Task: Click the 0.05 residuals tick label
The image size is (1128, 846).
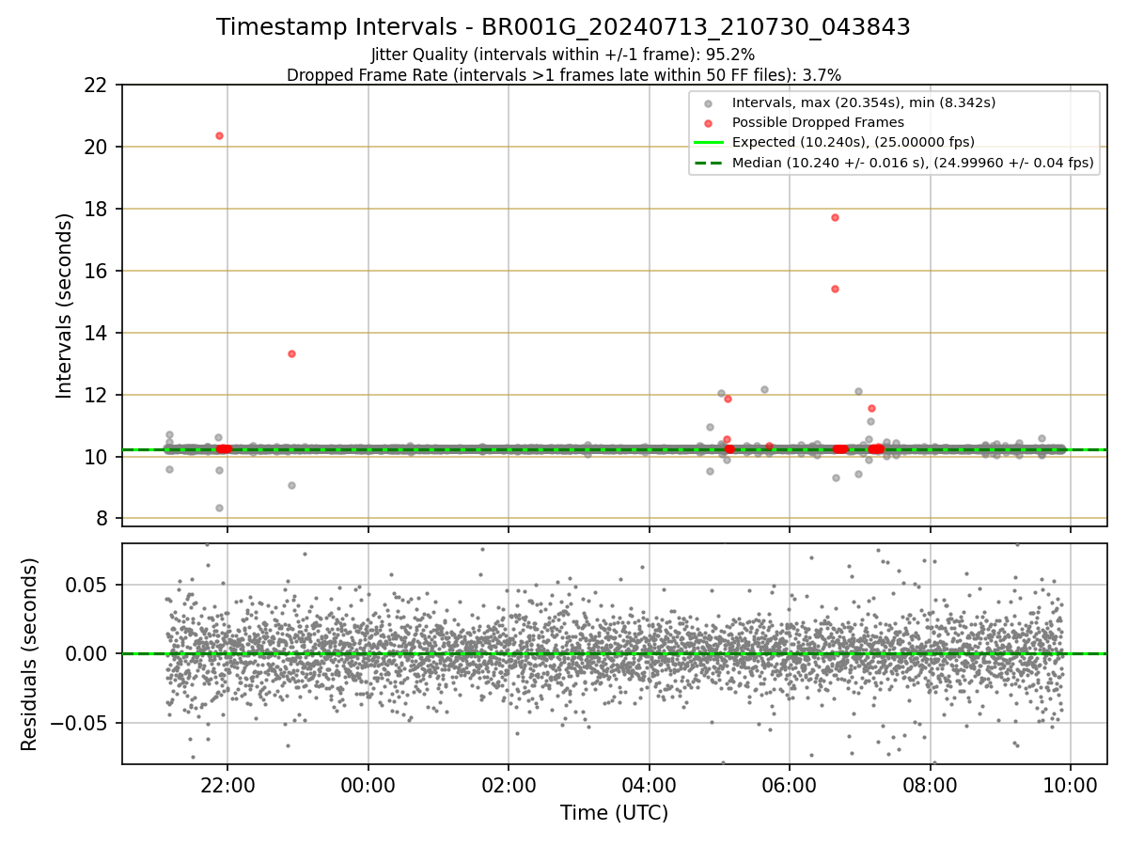Action: pos(89,585)
